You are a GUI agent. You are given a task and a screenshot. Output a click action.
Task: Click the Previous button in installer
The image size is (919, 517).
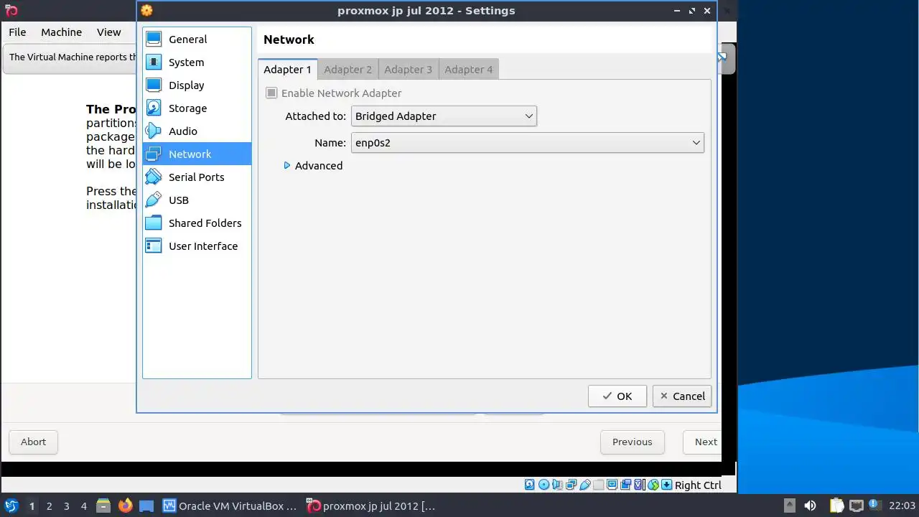pos(633,442)
